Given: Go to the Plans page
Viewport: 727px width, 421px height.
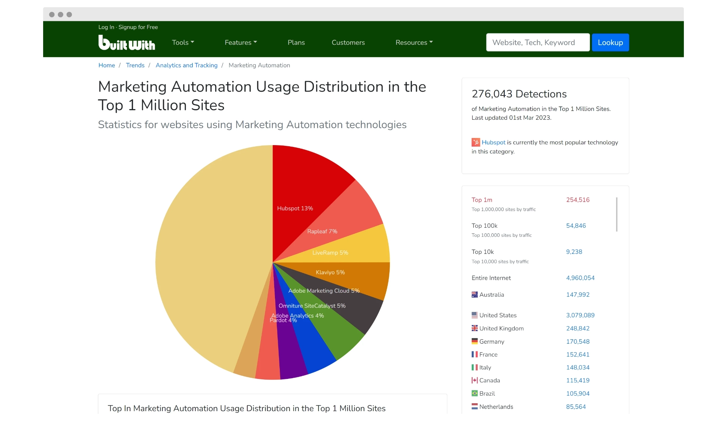Looking at the screenshot, I should (296, 42).
